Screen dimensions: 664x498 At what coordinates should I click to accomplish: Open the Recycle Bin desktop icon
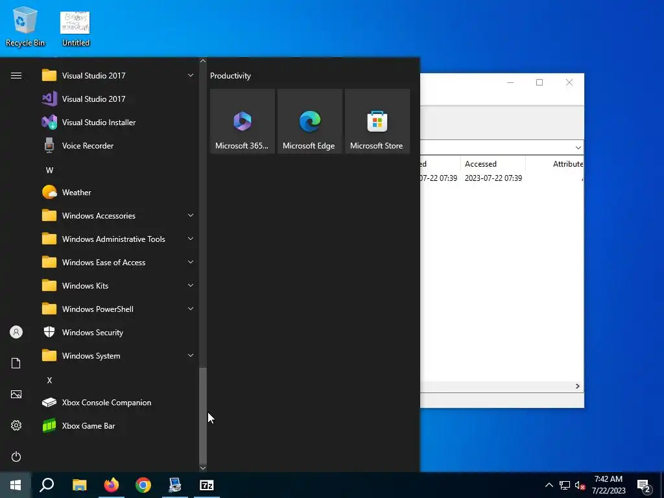pos(25,26)
